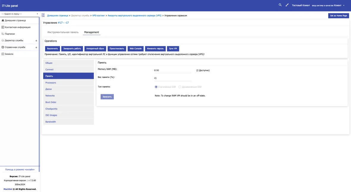This screenshot has width=351, height=192.
Task: Open the Search in menu dropdown
Action: (20, 14)
